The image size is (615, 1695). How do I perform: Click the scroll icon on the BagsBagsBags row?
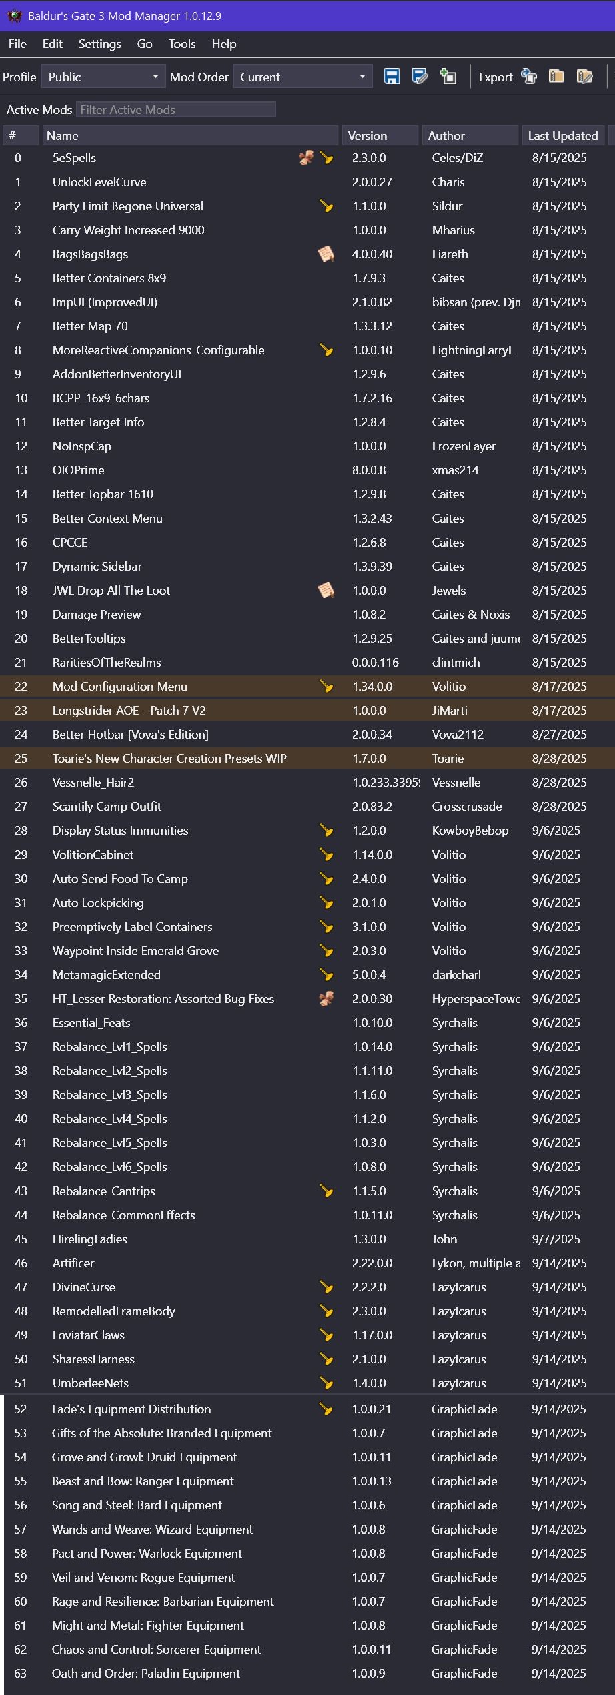pyautogui.click(x=326, y=254)
